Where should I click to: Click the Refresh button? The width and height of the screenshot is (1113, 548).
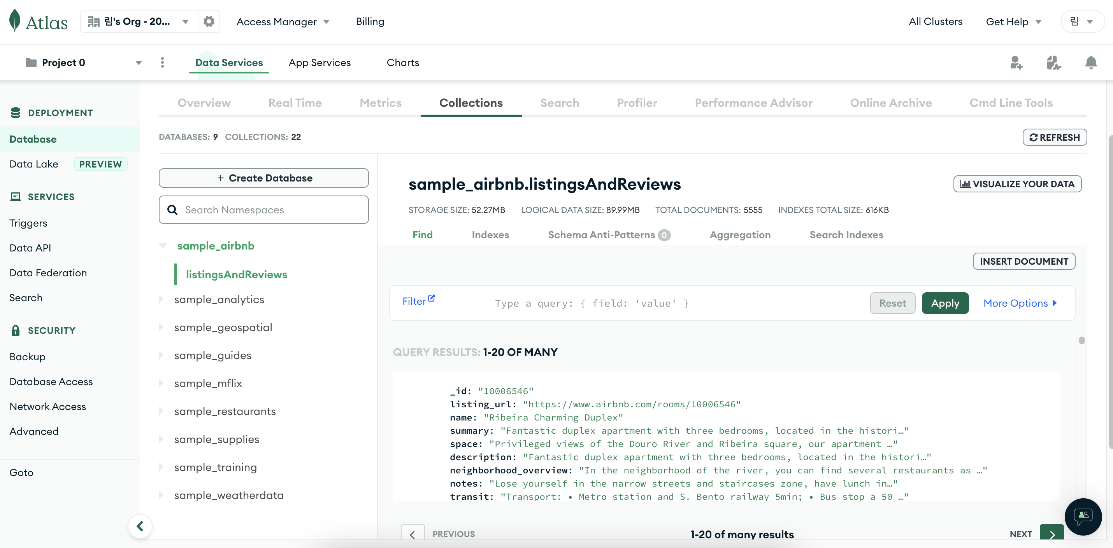click(1054, 137)
